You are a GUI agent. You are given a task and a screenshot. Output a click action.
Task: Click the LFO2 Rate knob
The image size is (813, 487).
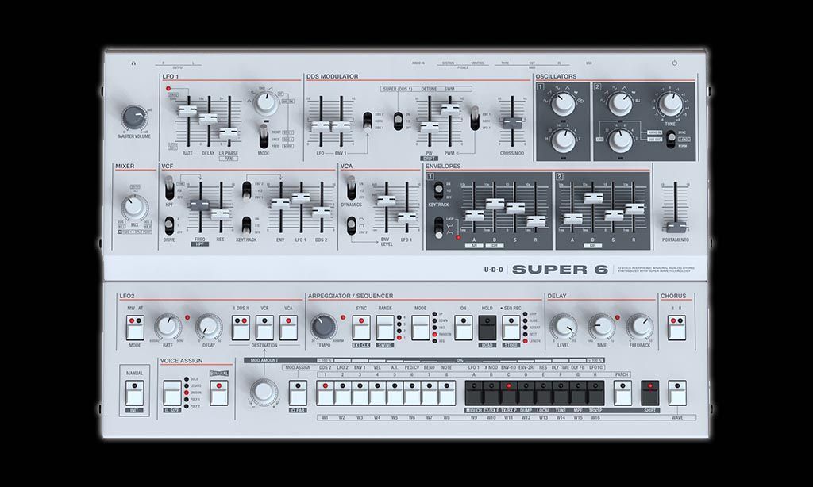pos(168,327)
